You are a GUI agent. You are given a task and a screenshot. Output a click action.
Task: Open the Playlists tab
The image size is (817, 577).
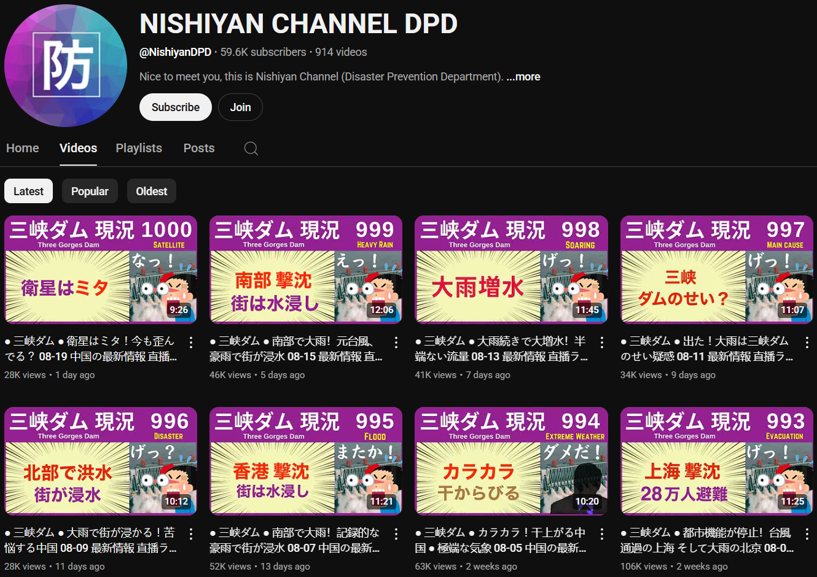[139, 148]
